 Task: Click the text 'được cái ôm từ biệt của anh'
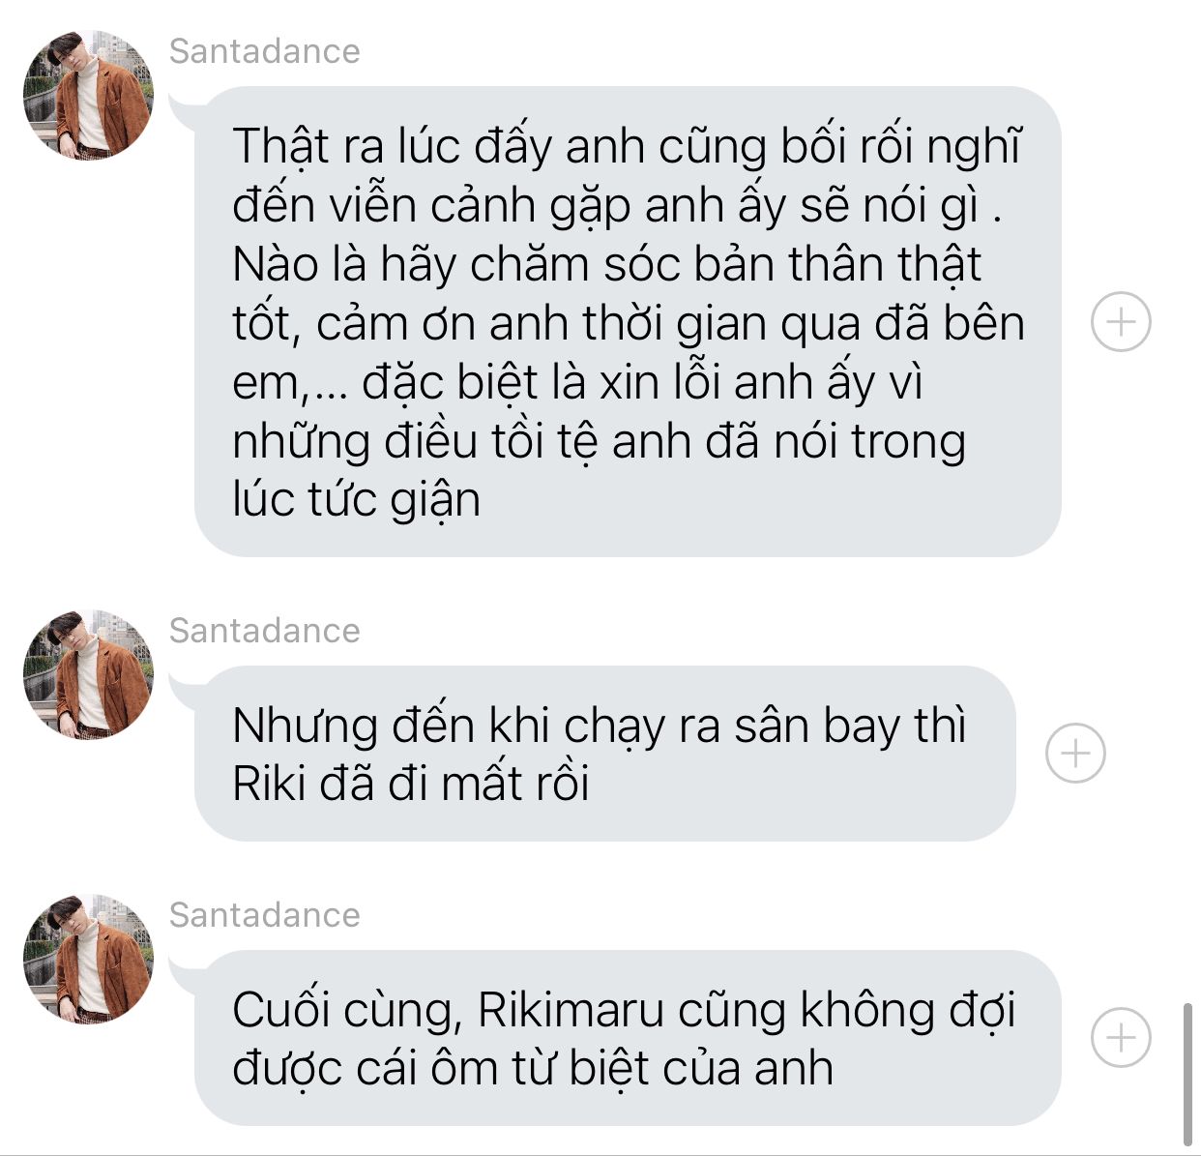(x=533, y=1069)
